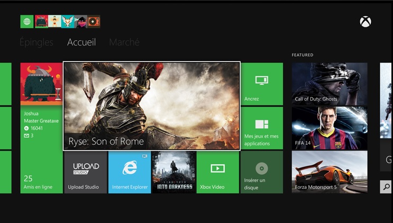Select the turntable record avatar
Image resolution: width=393 pixels, height=223 pixels.
pos(94,22)
